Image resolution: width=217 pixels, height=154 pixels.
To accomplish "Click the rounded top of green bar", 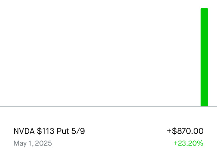I will point(204,9).
